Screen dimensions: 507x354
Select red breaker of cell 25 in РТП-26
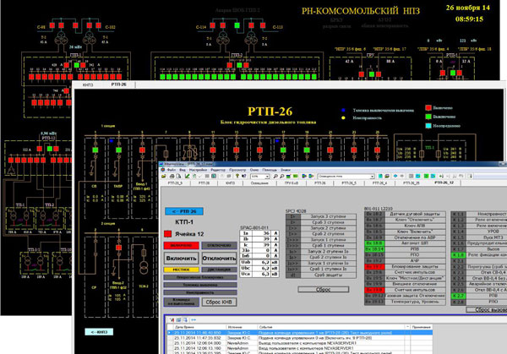378,150
